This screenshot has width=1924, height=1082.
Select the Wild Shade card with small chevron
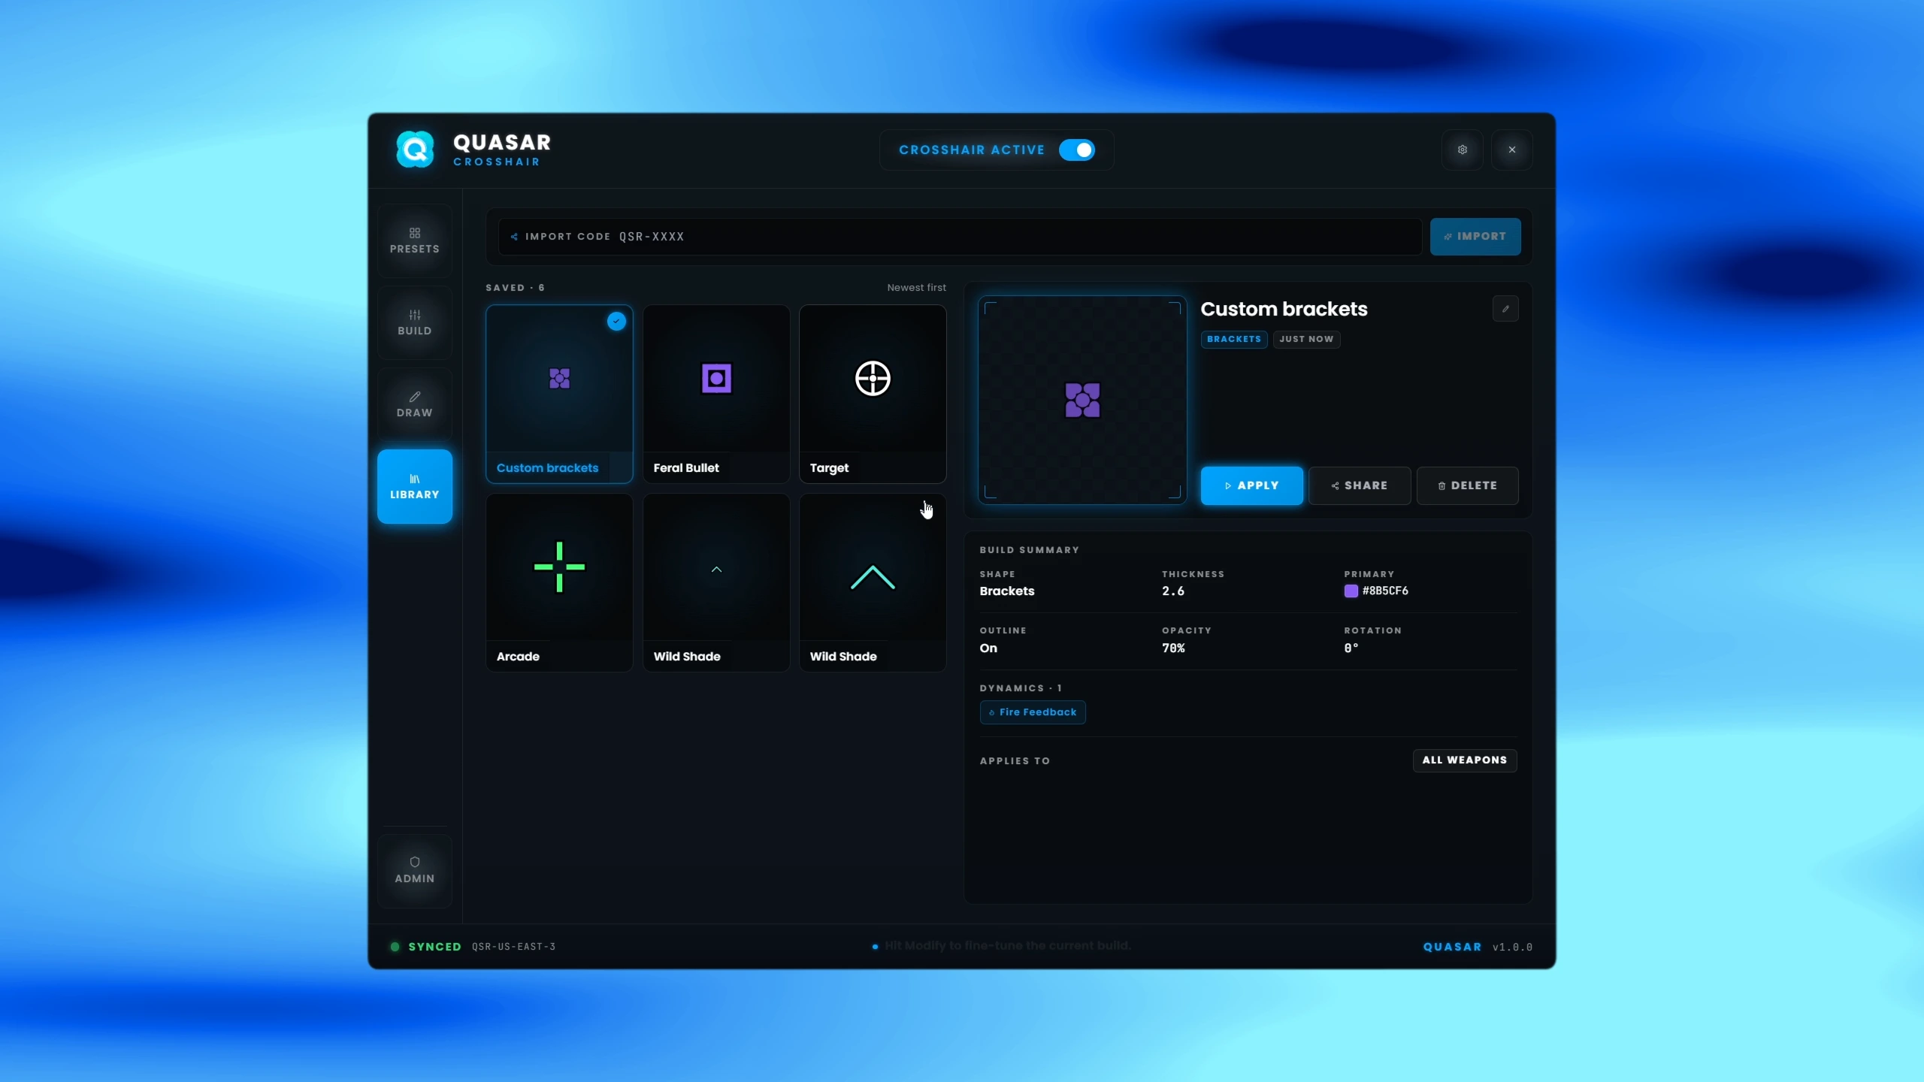tap(716, 582)
